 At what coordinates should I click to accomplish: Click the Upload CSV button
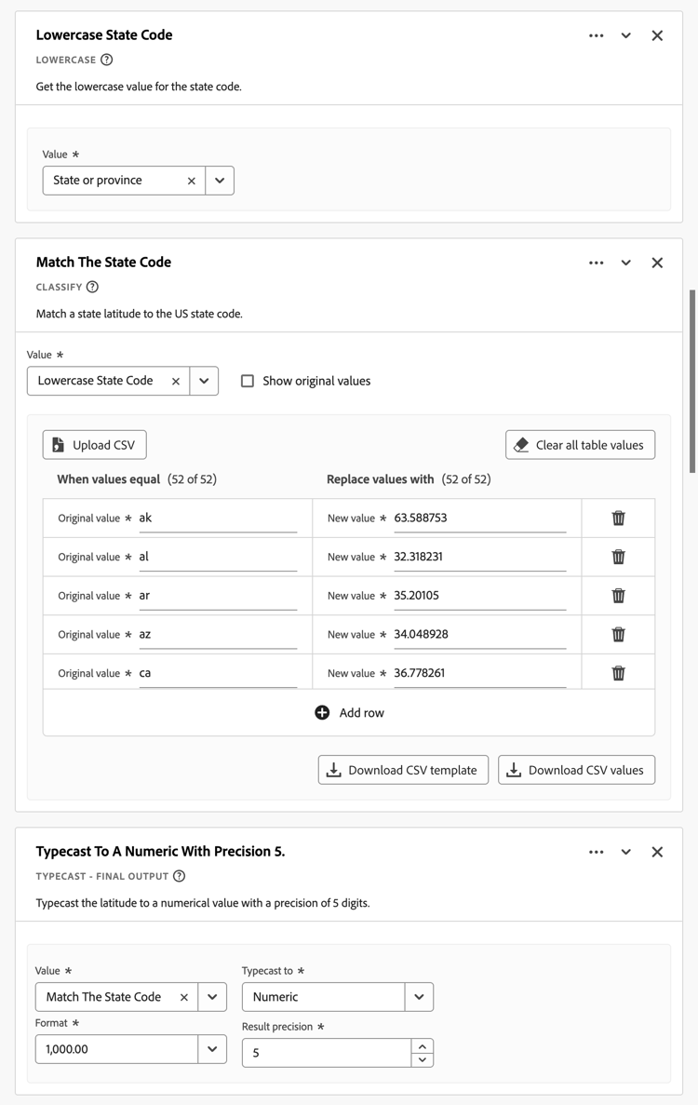tap(95, 445)
